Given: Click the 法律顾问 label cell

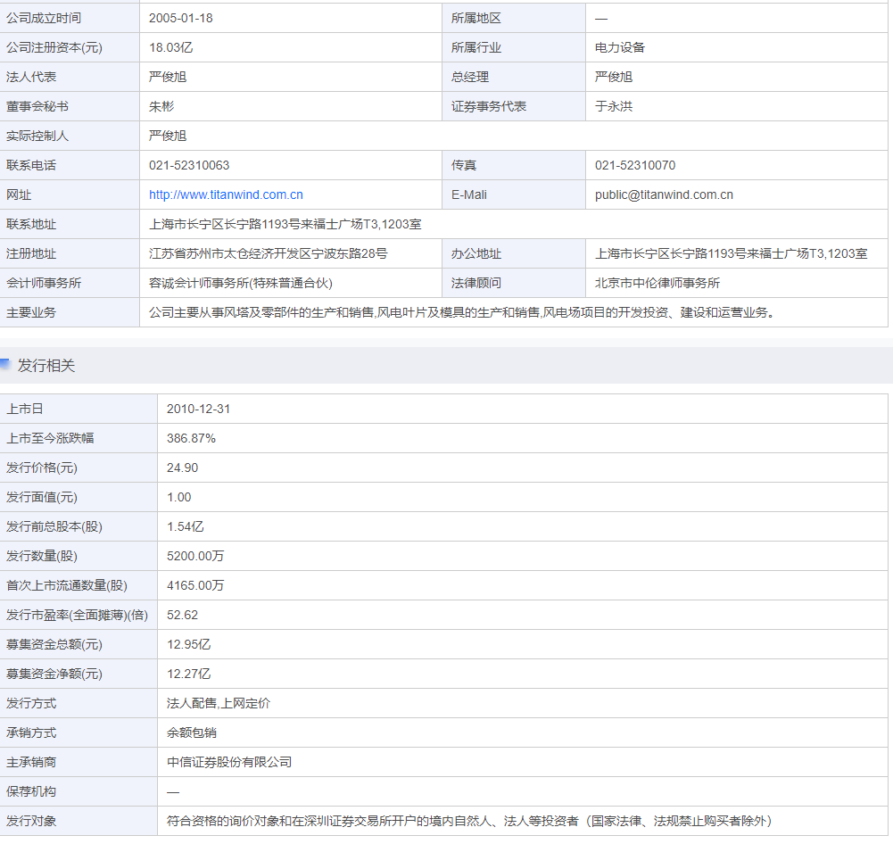Looking at the screenshot, I should 514,283.
